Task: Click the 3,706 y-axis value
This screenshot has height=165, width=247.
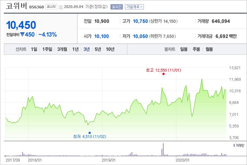Action: tap(234, 138)
